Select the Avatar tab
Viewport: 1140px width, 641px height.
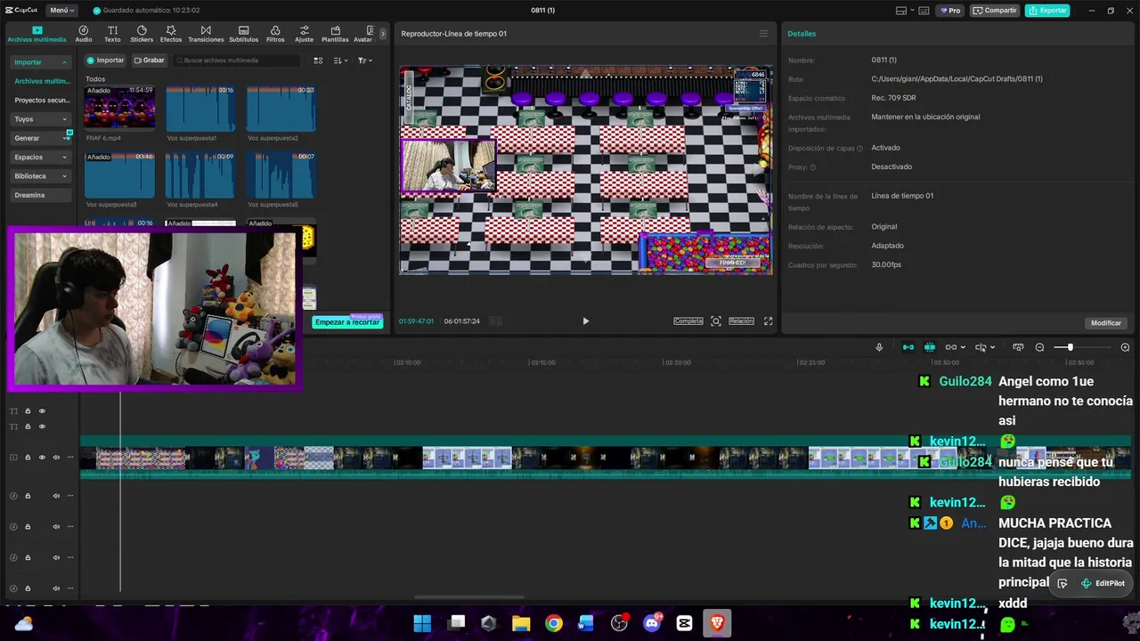click(362, 34)
